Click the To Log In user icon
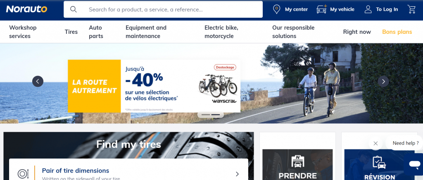The image size is (423, 180). [368, 9]
